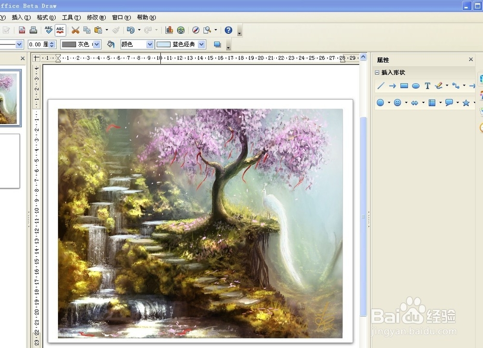The image size is (483, 348).
Task: Select the Block Arrows tool
Action: click(414, 103)
